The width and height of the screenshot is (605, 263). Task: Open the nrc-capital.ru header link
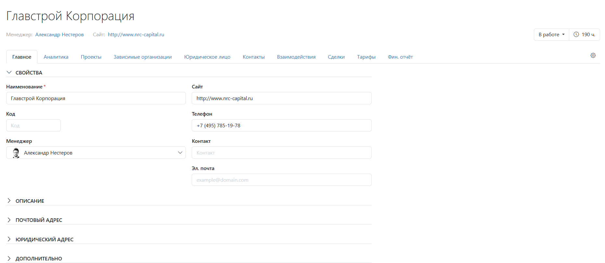point(136,35)
